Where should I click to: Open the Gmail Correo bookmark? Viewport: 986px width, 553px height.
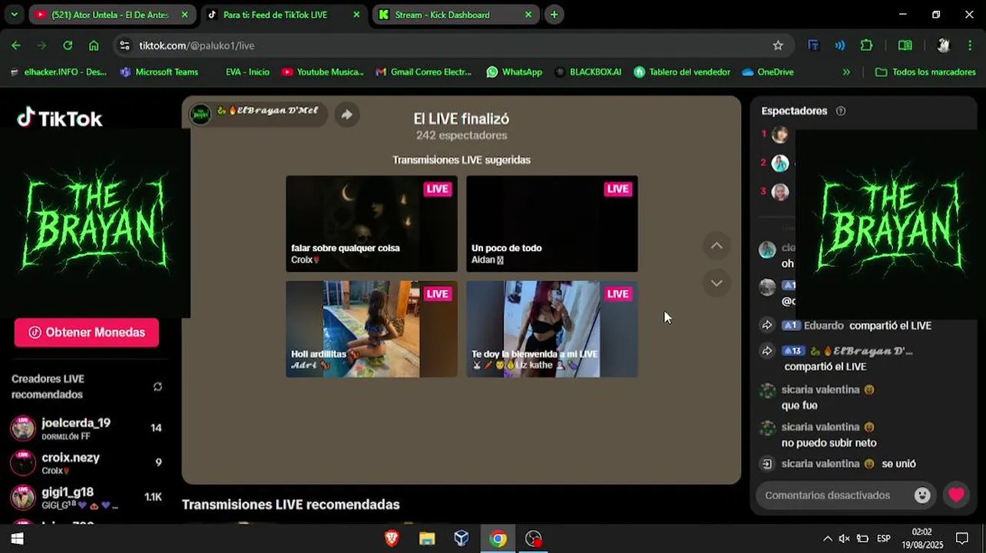(x=423, y=72)
